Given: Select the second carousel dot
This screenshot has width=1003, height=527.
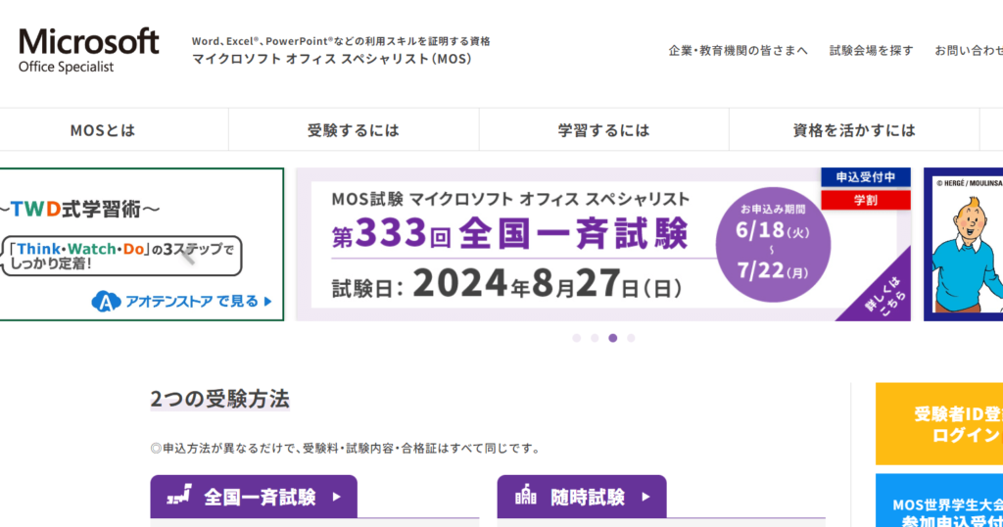Looking at the screenshot, I should 595,338.
